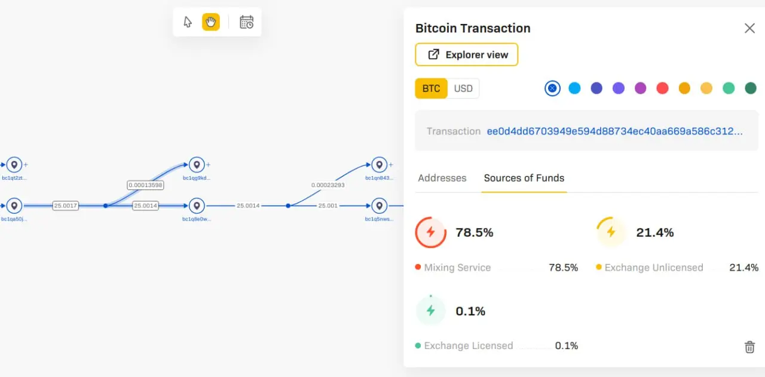Switch currency to BTC
This screenshot has height=377, width=765.
click(x=431, y=88)
